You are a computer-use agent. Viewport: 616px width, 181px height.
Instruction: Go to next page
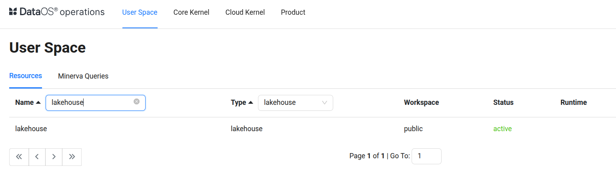coord(54,157)
